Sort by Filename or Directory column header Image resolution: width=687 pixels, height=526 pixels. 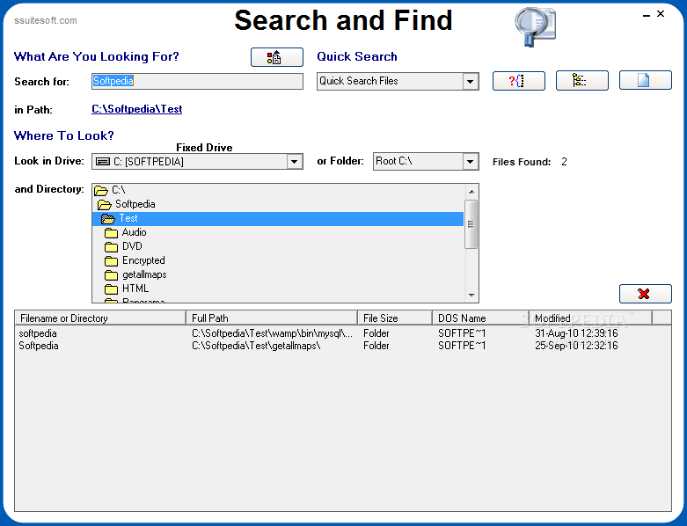coord(100,318)
